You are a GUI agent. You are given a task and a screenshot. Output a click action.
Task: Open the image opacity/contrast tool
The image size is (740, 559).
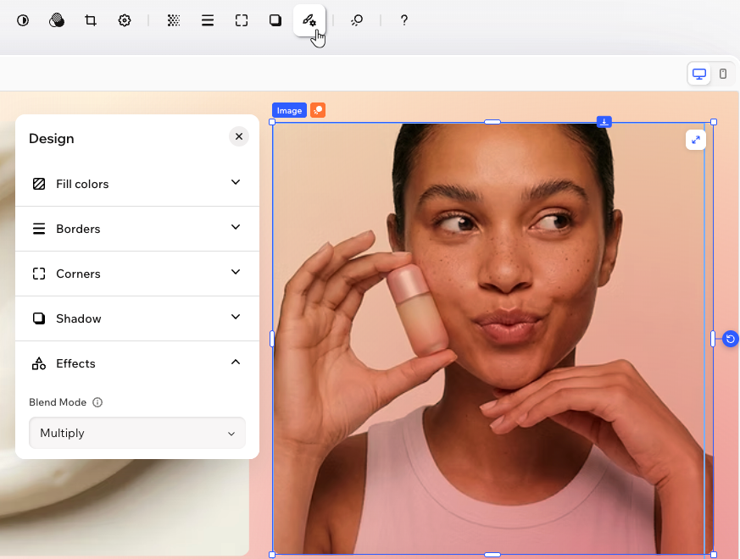pyautogui.click(x=23, y=20)
